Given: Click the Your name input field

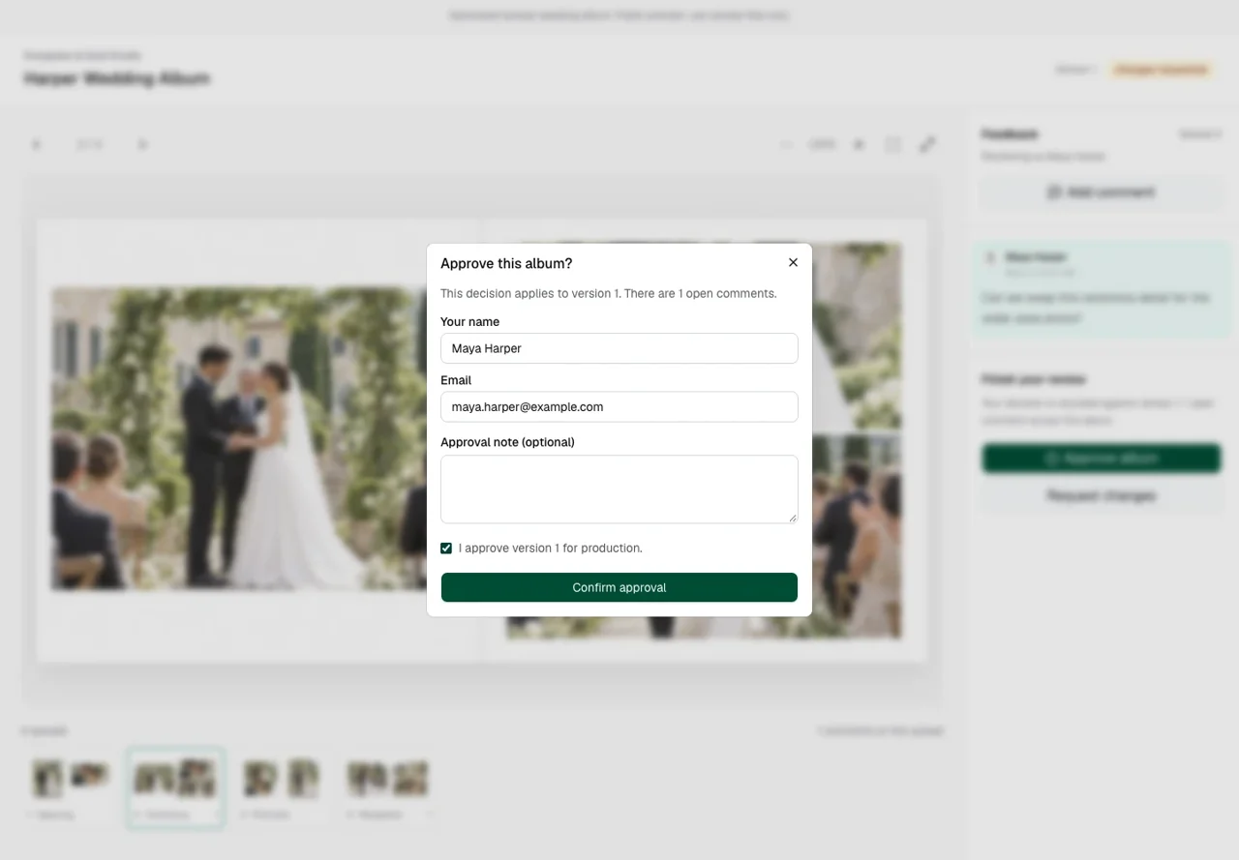Looking at the screenshot, I should point(619,348).
